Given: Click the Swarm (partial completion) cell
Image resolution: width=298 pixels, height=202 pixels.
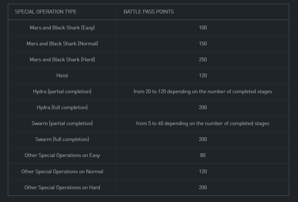Looking at the screenshot, I should pyautogui.click(x=62, y=123).
